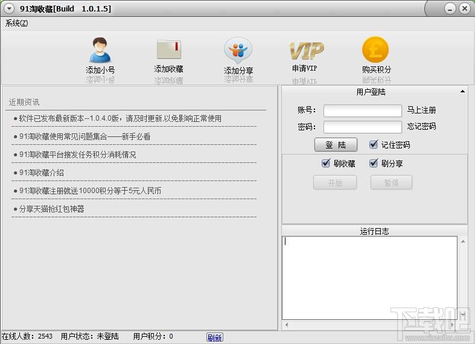Collapse the 用户登陆 panel arrow
Image resolution: width=475 pixels, height=344 pixels.
pos(462,92)
